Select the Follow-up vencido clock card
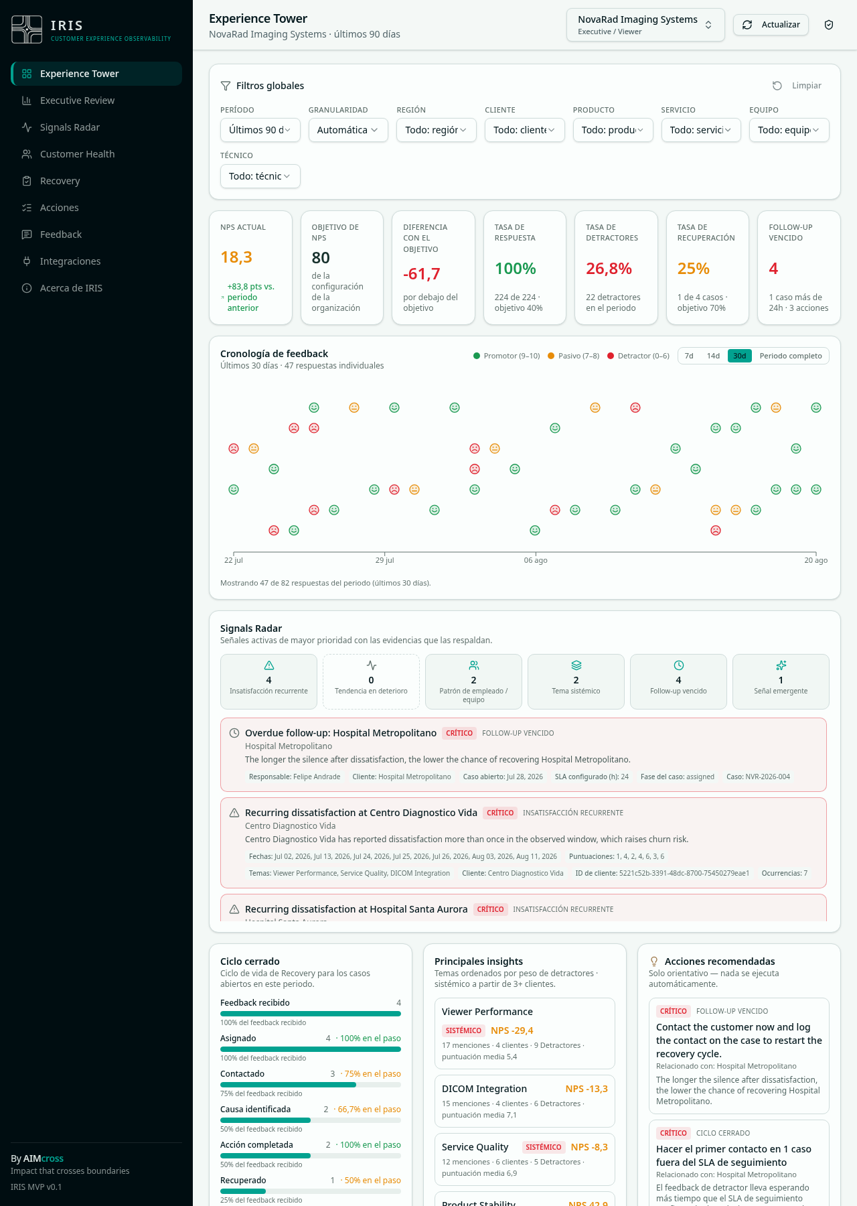Viewport: 857px width, 1206px height. [678, 681]
